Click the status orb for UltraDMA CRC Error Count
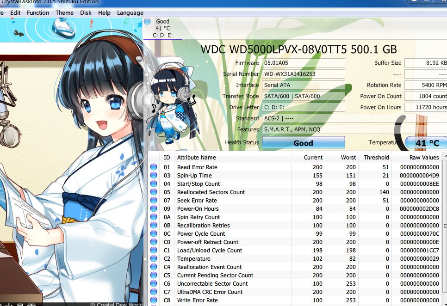Viewport: 447px width, 306px height. click(x=154, y=292)
